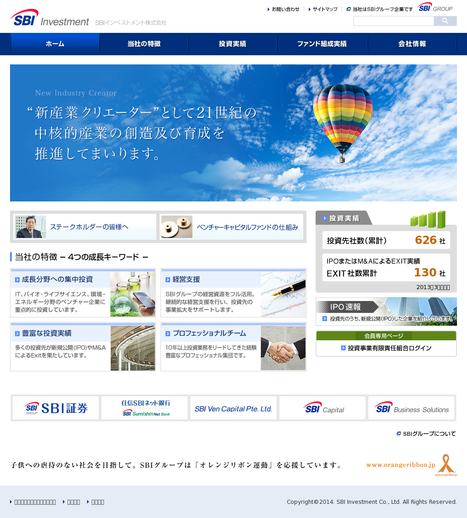Open the 当社の特徴 menu item

pyautogui.click(x=144, y=44)
